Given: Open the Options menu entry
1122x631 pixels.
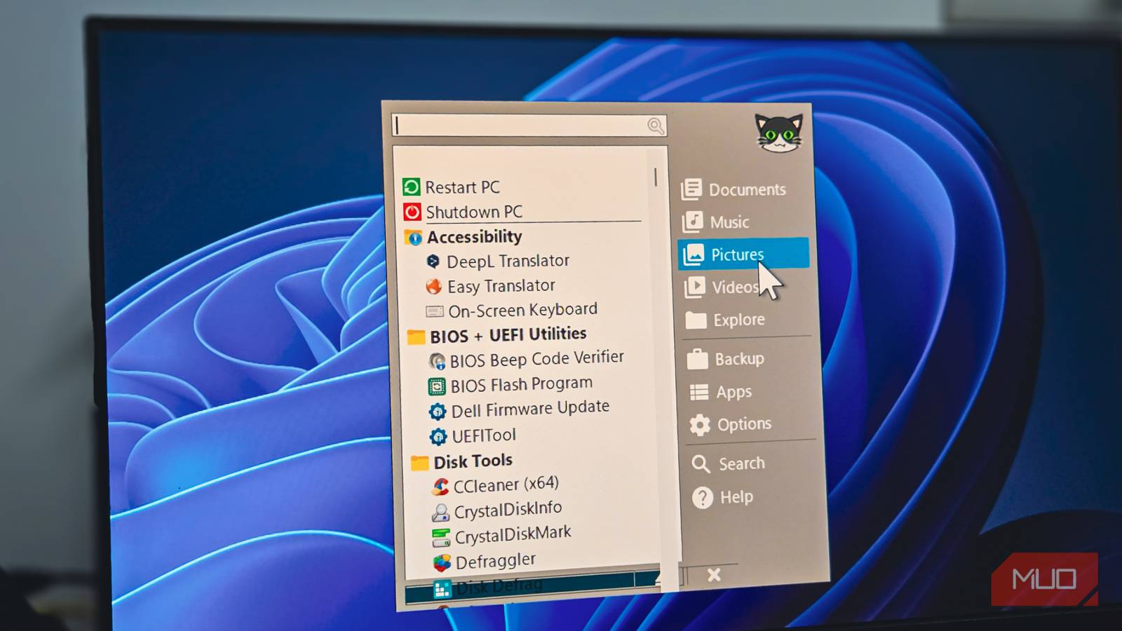Looking at the screenshot, I should [744, 423].
